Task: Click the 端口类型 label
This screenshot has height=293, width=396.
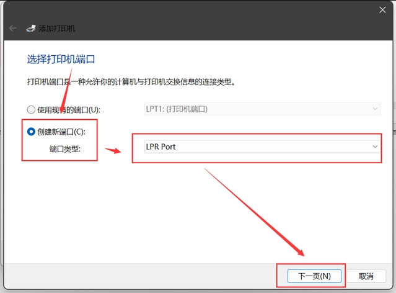Action: coord(65,149)
